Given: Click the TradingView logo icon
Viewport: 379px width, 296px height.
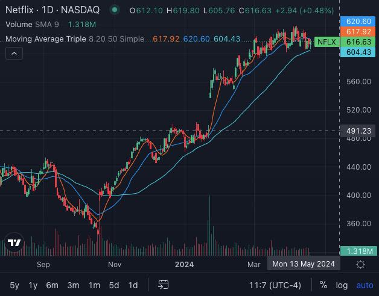Looking at the screenshot, I should pyautogui.click(x=14, y=243).
